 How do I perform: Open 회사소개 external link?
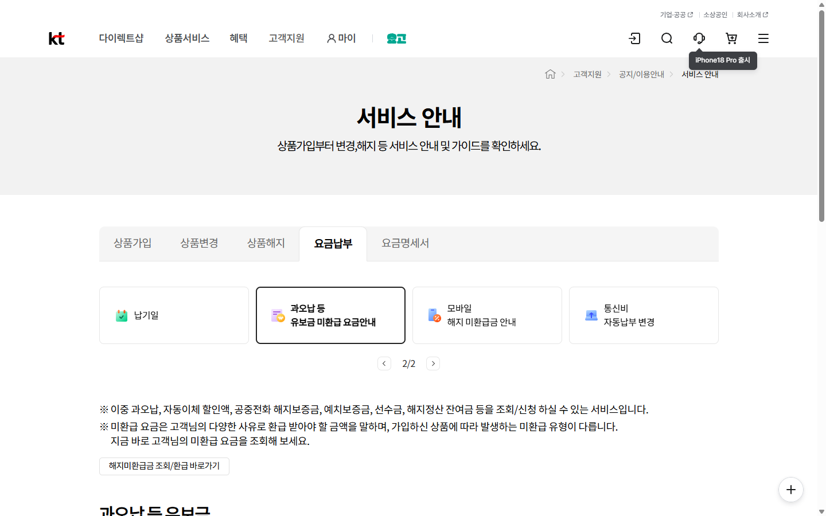pos(753,15)
